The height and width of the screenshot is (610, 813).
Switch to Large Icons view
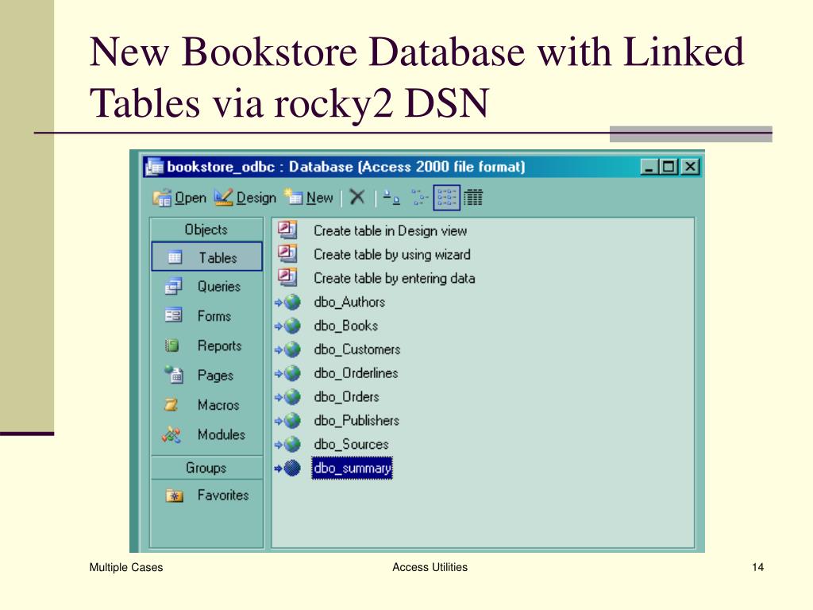click(x=391, y=197)
